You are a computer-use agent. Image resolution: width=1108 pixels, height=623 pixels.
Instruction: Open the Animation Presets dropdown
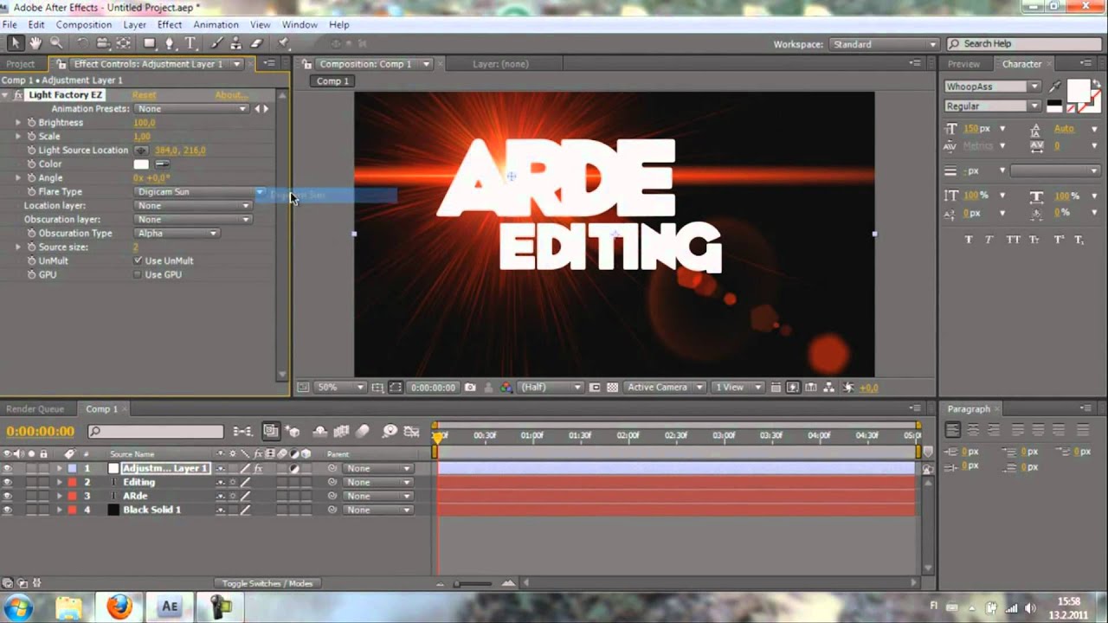pos(192,109)
